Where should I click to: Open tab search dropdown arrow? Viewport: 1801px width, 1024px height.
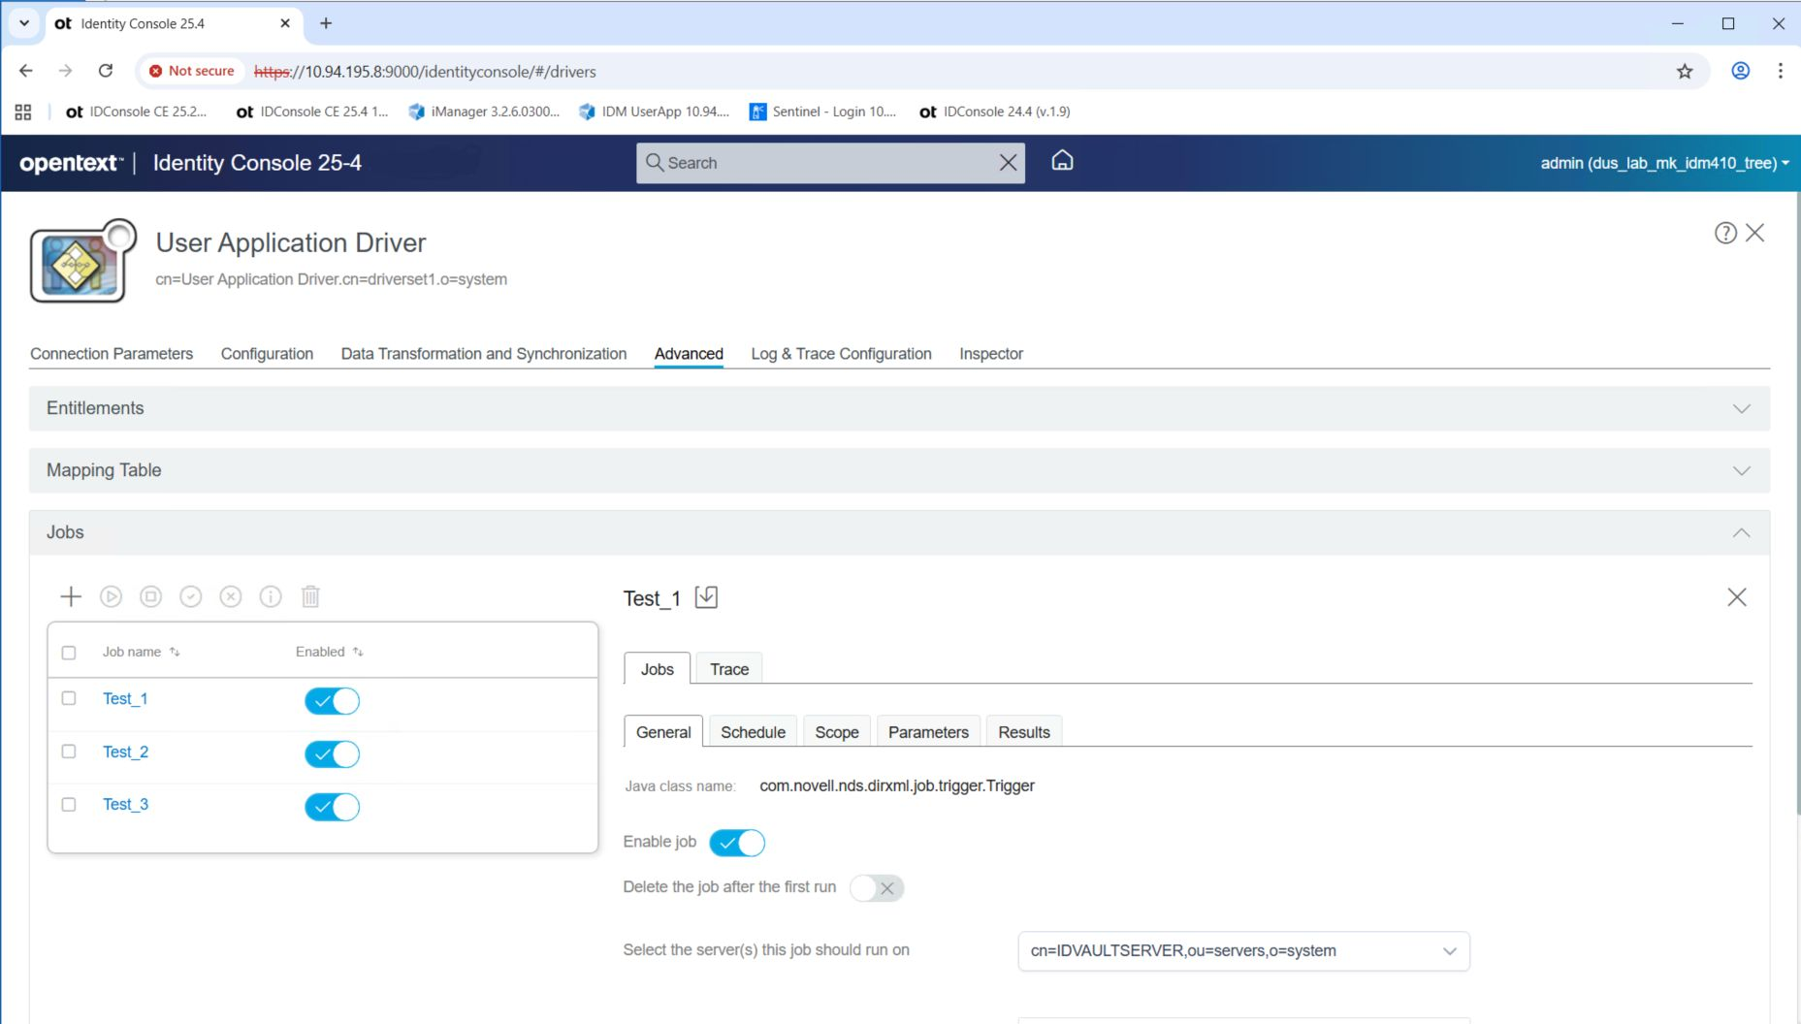(24, 23)
